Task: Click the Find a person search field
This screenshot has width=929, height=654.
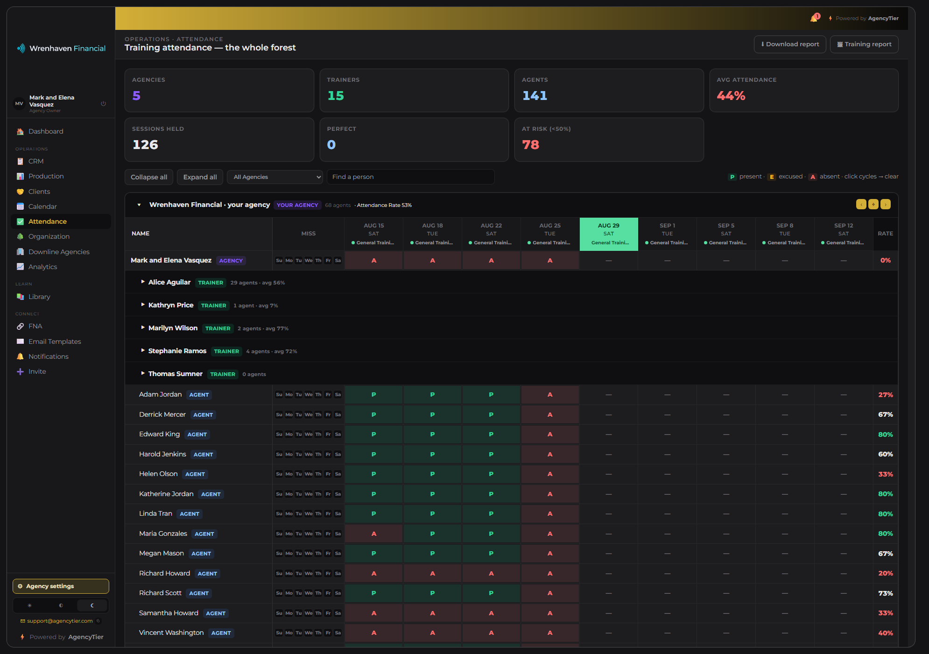Action: click(410, 177)
